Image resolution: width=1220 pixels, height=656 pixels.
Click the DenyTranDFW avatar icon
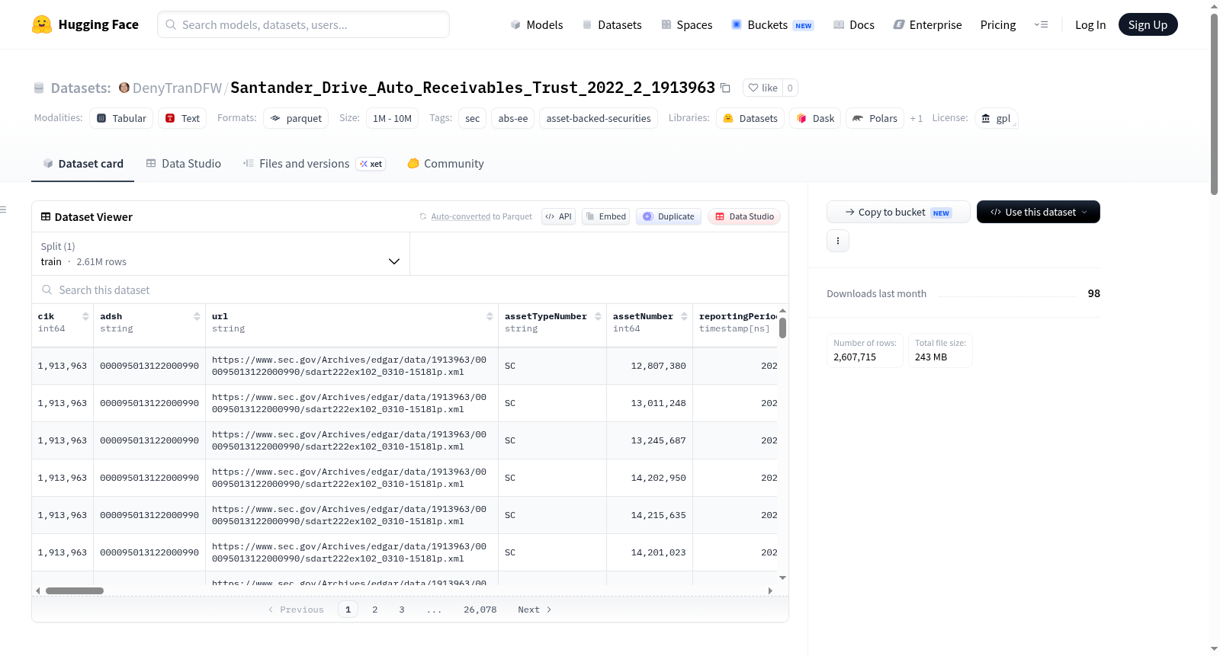pyautogui.click(x=124, y=88)
